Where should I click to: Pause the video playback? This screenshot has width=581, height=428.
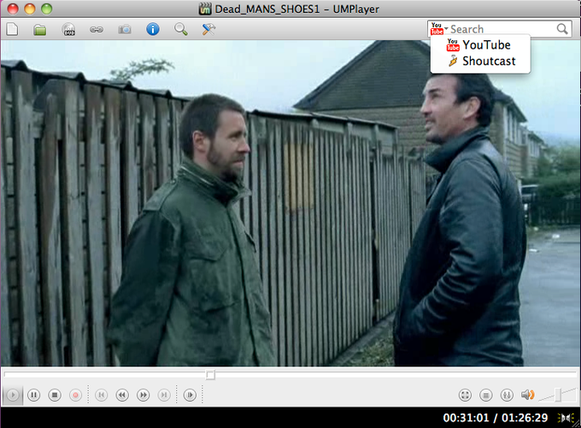pyautogui.click(x=33, y=395)
